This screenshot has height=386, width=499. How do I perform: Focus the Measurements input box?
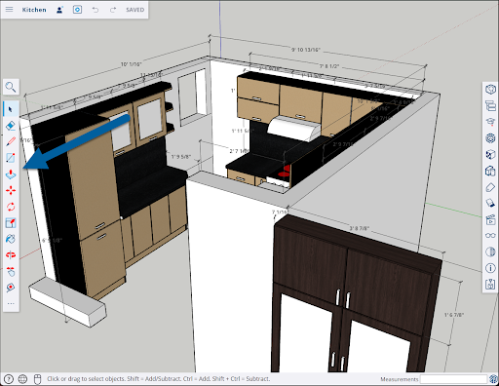pyautogui.click(x=453, y=379)
